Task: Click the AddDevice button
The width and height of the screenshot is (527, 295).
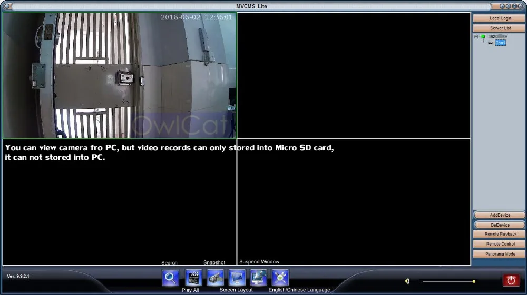Action: [x=500, y=215]
